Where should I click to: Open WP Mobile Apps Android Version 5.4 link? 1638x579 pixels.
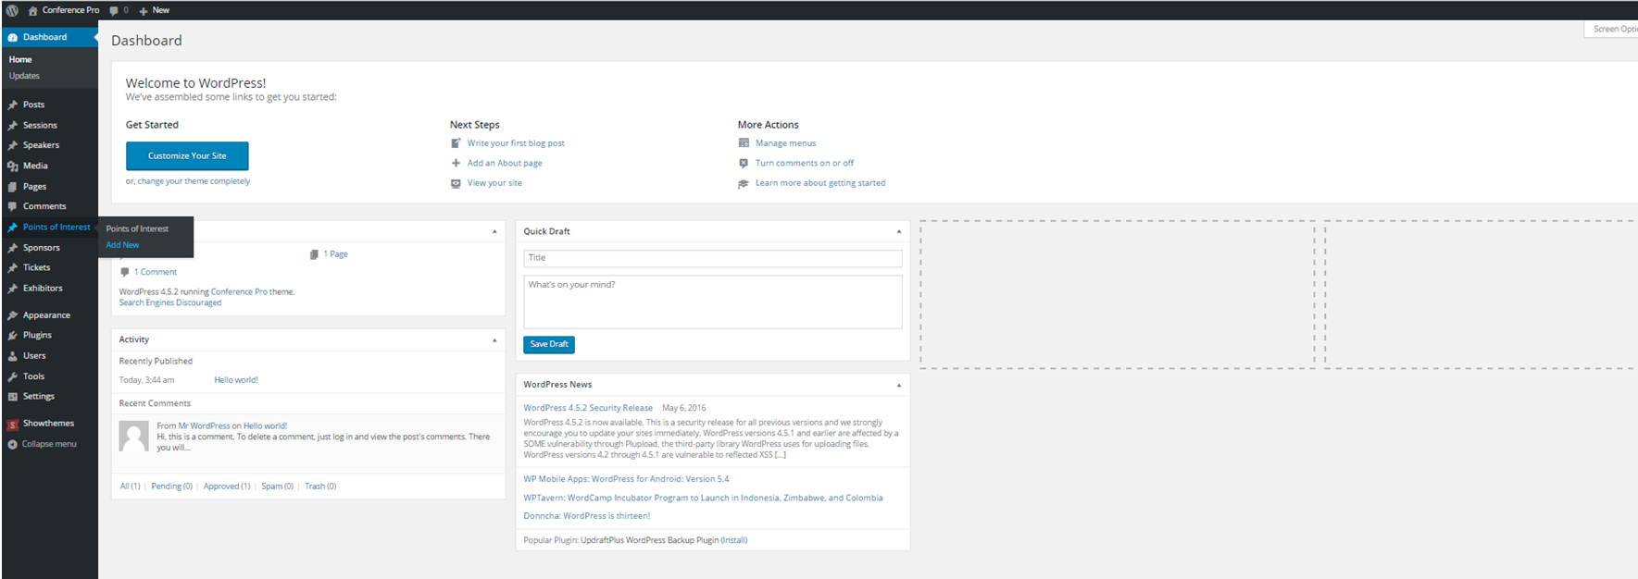[x=626, y=479]
